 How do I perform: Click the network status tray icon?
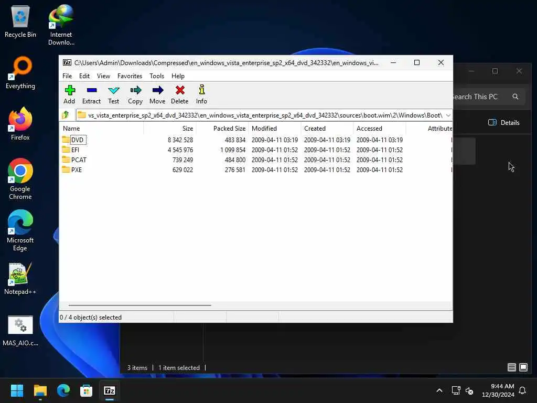coord(456,390)
